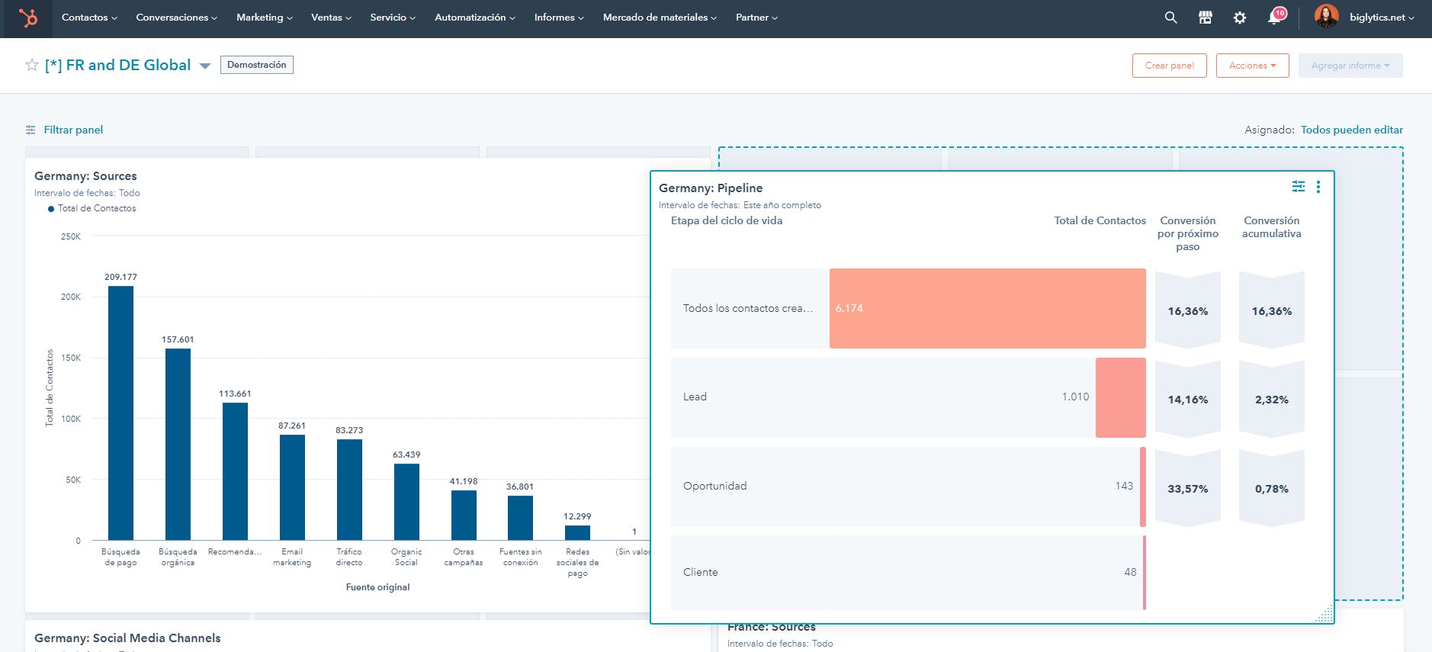
Task: Click the 6.174 funnel bar
Action: point(987,308)
